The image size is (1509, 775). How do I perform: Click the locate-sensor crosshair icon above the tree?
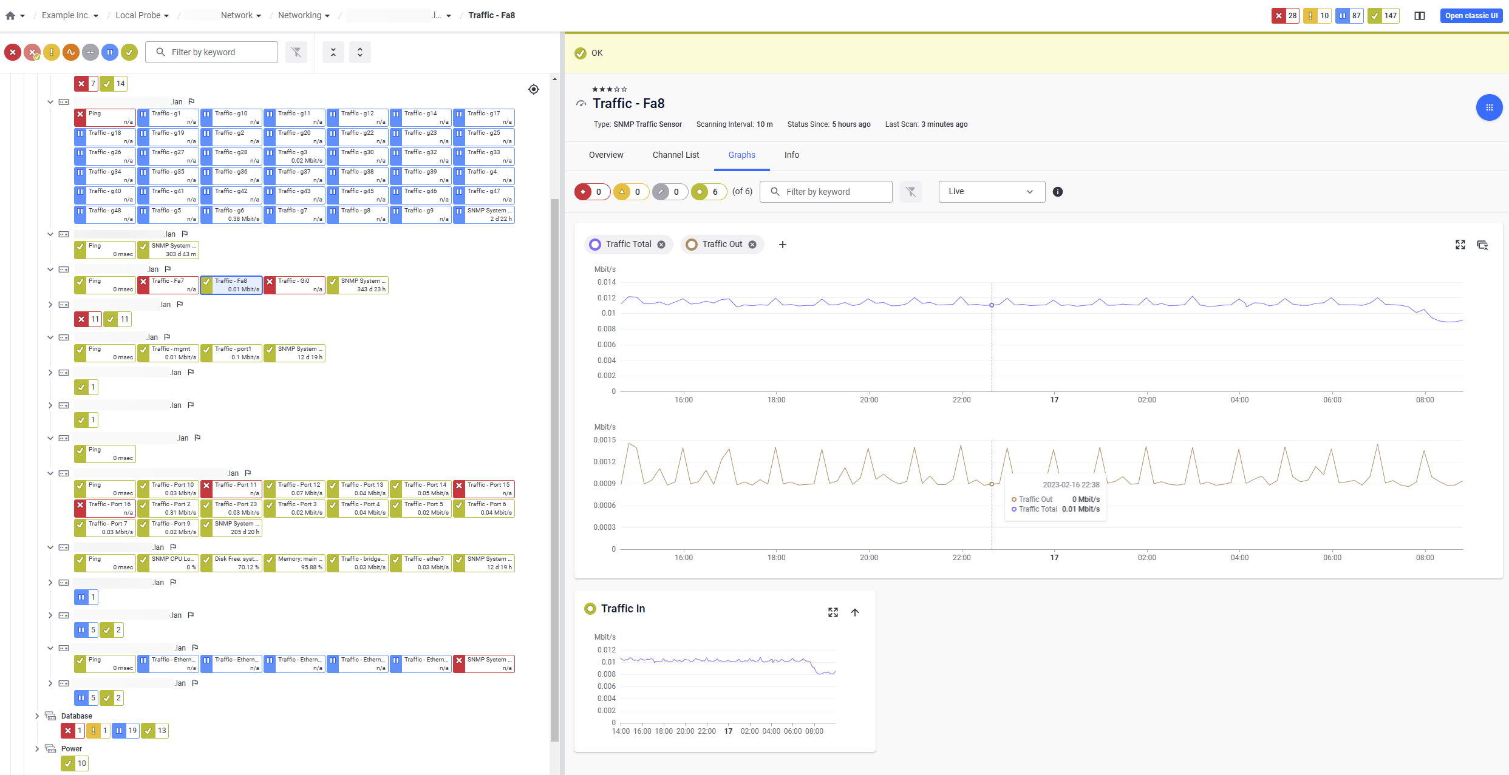tap(534, 89)
